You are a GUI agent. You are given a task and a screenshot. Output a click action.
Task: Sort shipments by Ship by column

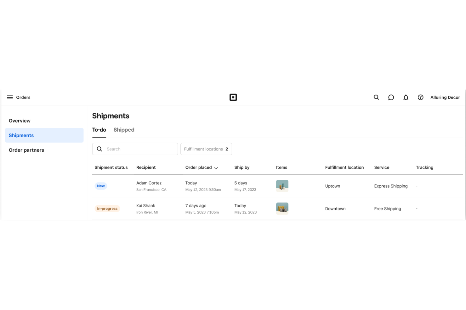point(242,167)
